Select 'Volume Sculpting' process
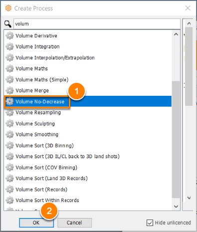Viewport: 197px width, 232px height. point(88,123)
